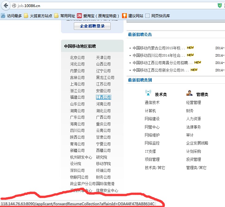Viewport: 225px width, 207px height.
Task: Open the 浙江公司 link
Action: 77,91
